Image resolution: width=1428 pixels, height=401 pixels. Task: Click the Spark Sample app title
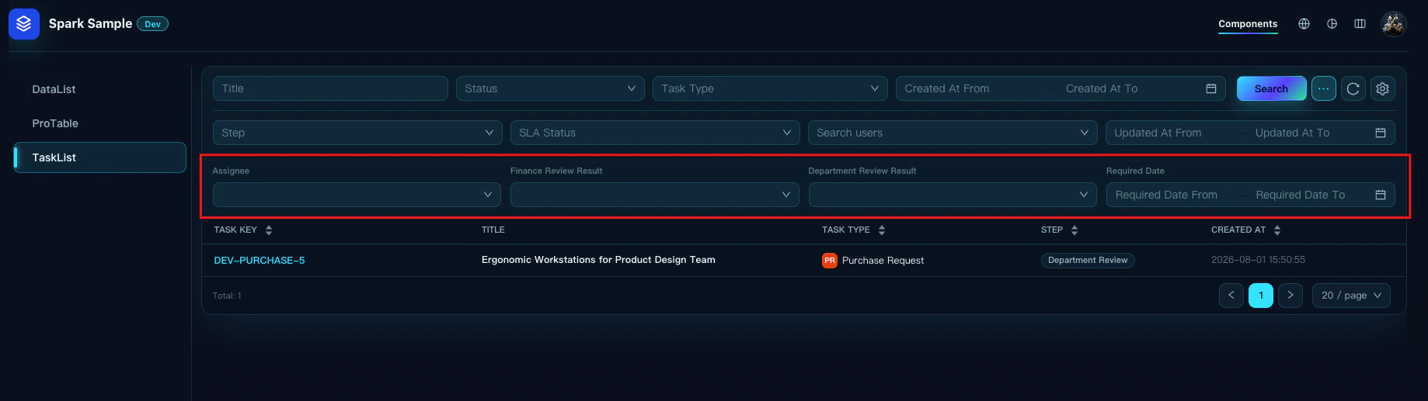click(x=90, y=23)
